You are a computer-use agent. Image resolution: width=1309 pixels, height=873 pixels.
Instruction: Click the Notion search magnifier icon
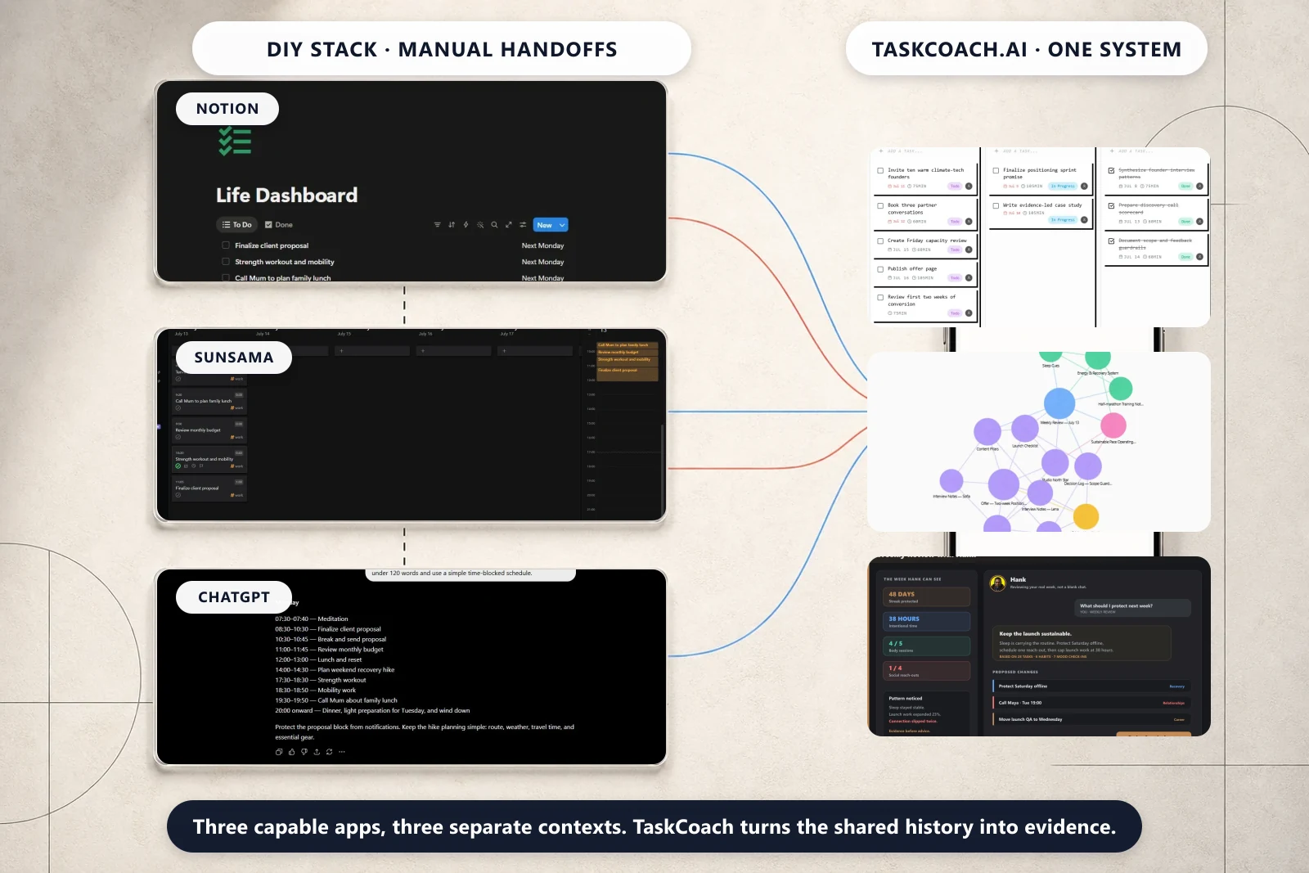(494, 225)
